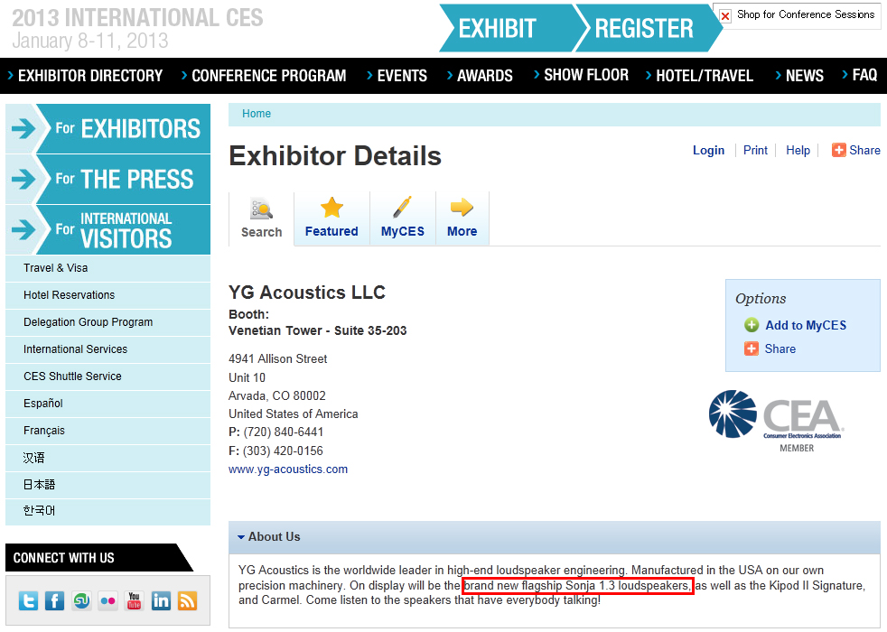Collapse the About Us section
Screen dimensions: 887x632
[x=241, y=536]
